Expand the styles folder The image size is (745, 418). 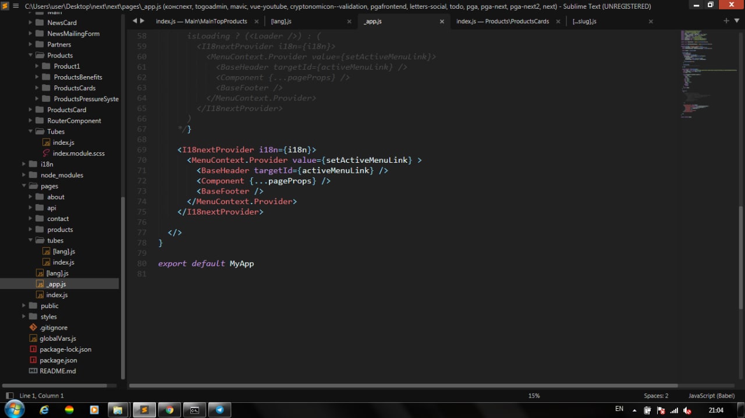click(x=24, y=317)
